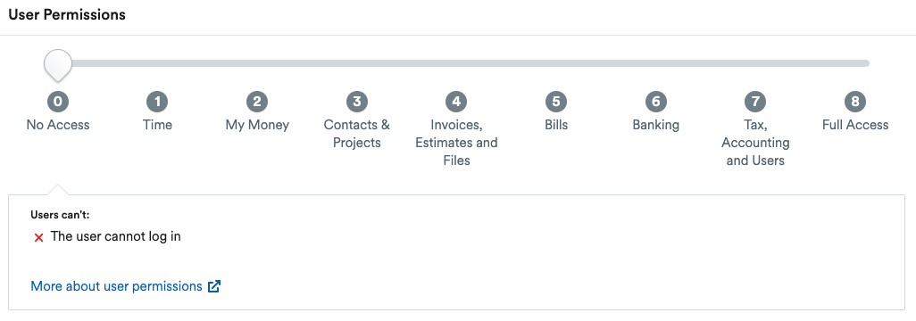Select the level 7 circle badge

tap(755, 102)
